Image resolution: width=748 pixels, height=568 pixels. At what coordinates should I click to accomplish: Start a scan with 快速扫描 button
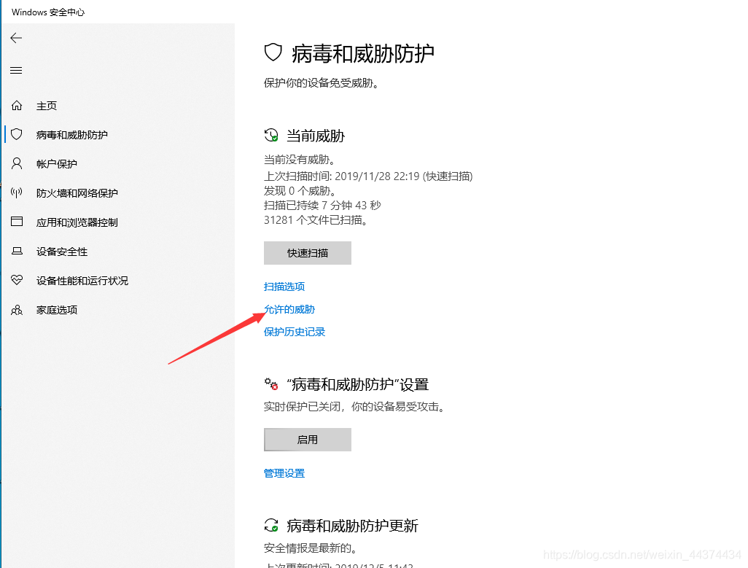(308, 253)
